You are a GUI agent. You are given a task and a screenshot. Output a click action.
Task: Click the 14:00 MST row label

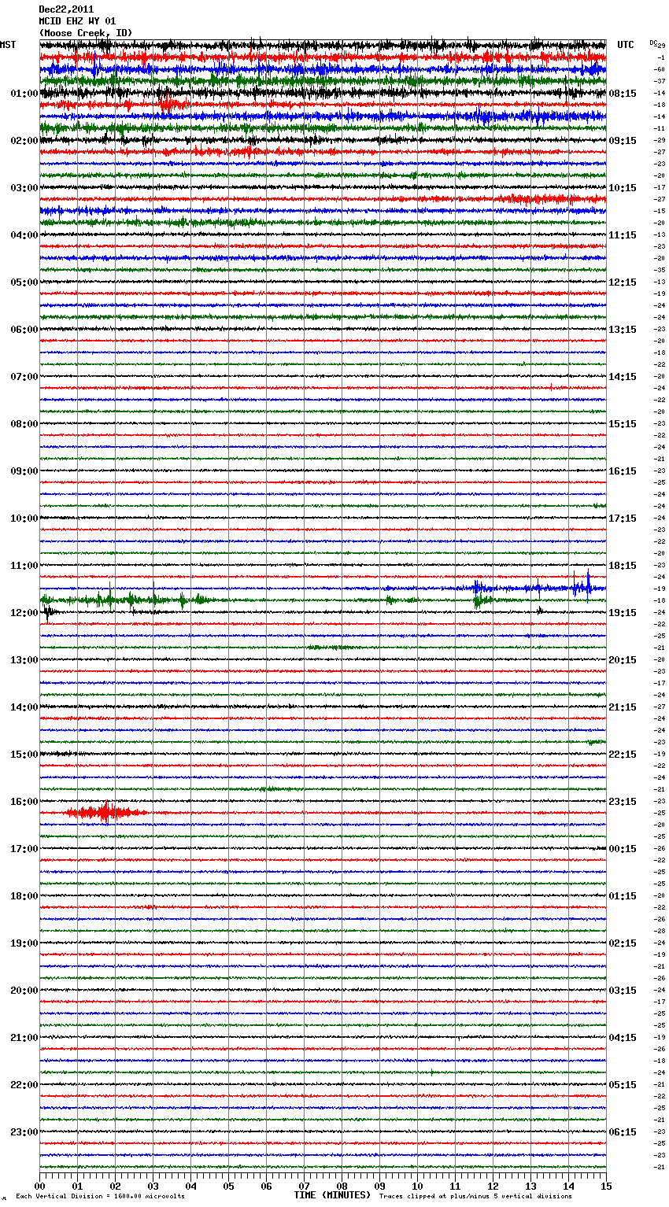(x=24, y=707)
